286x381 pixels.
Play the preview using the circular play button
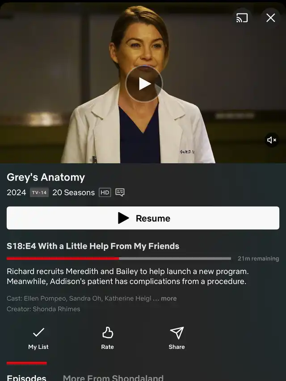144,84
